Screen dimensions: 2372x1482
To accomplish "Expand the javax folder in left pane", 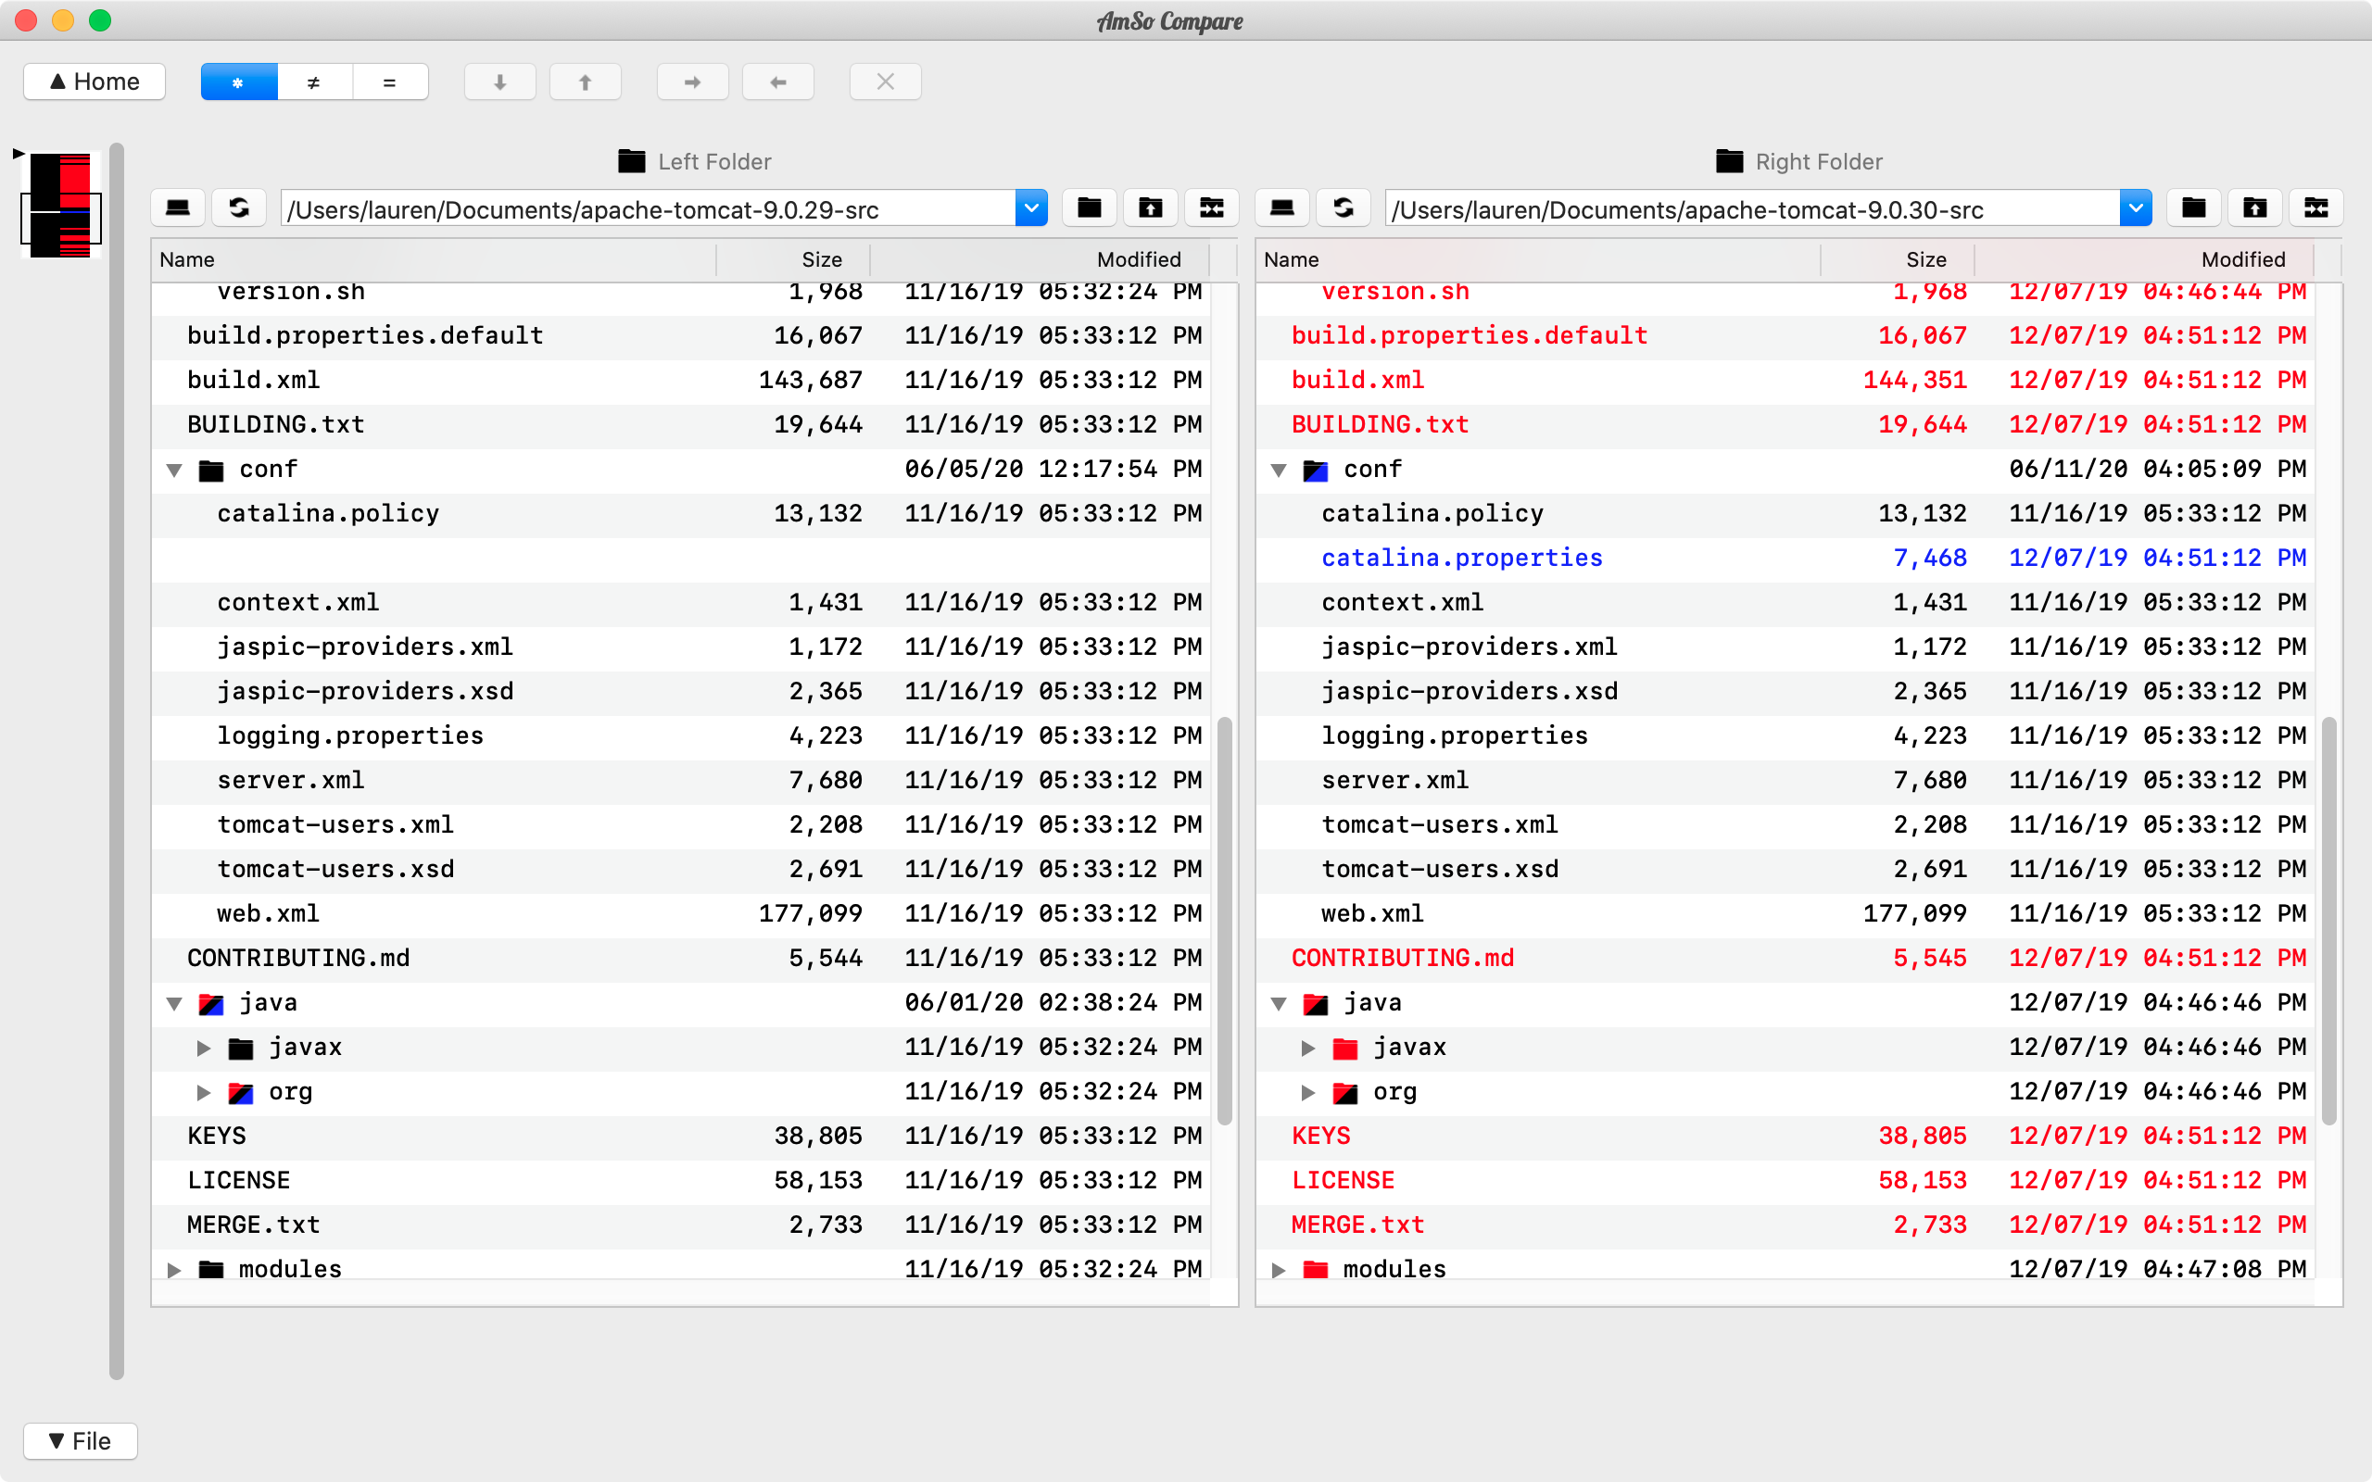I will click(x=204, y=1048).
